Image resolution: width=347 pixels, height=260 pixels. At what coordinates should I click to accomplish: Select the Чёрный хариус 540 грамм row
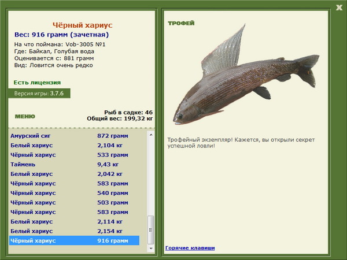75,193
